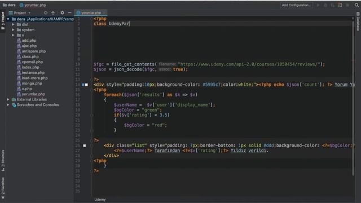This screenshot has height=203, width=361.
Task: Open Project panel settings gear
Action: click(62, 13)
